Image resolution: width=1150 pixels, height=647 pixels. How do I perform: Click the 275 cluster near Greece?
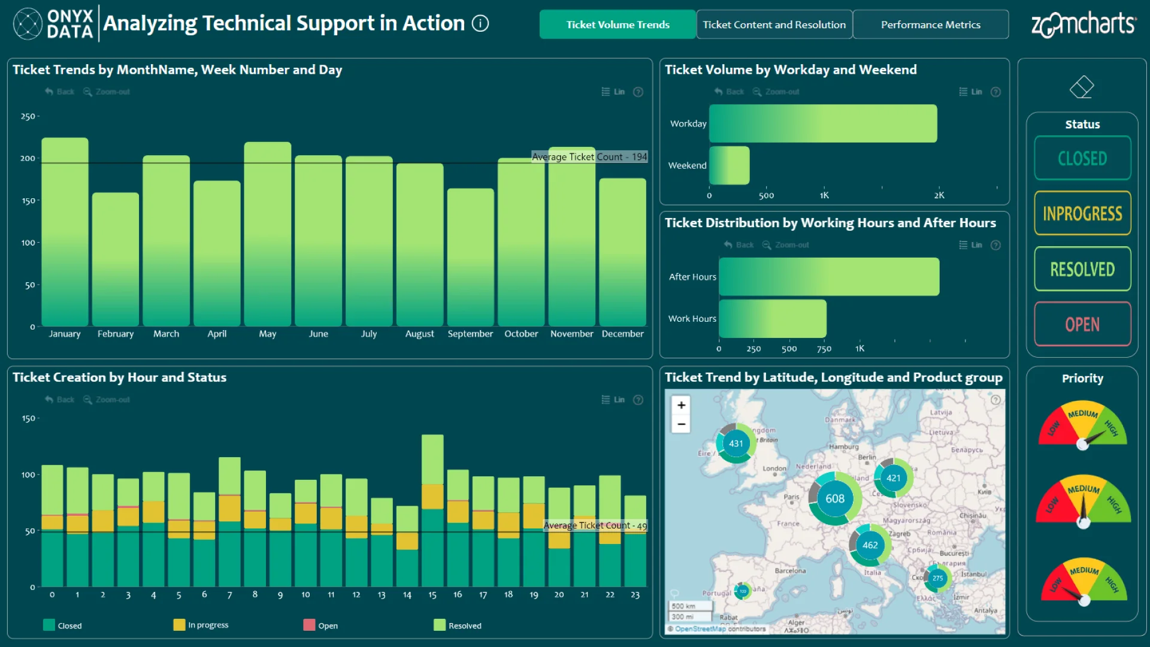pos(937,578)
